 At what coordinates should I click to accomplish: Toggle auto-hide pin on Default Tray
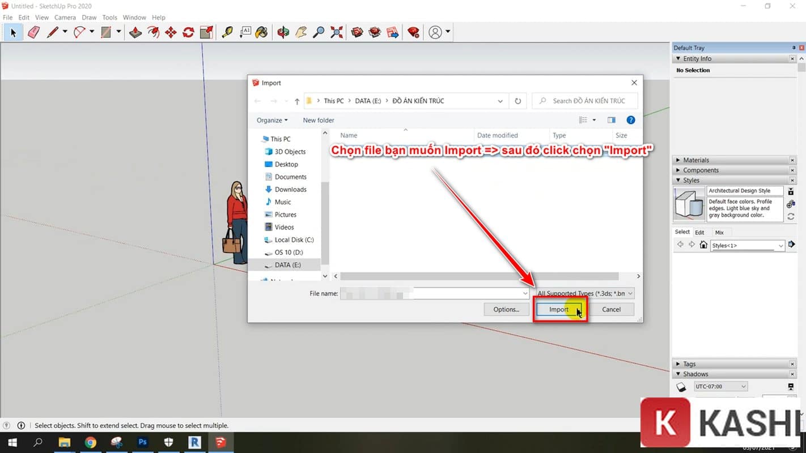coord(794,48)
